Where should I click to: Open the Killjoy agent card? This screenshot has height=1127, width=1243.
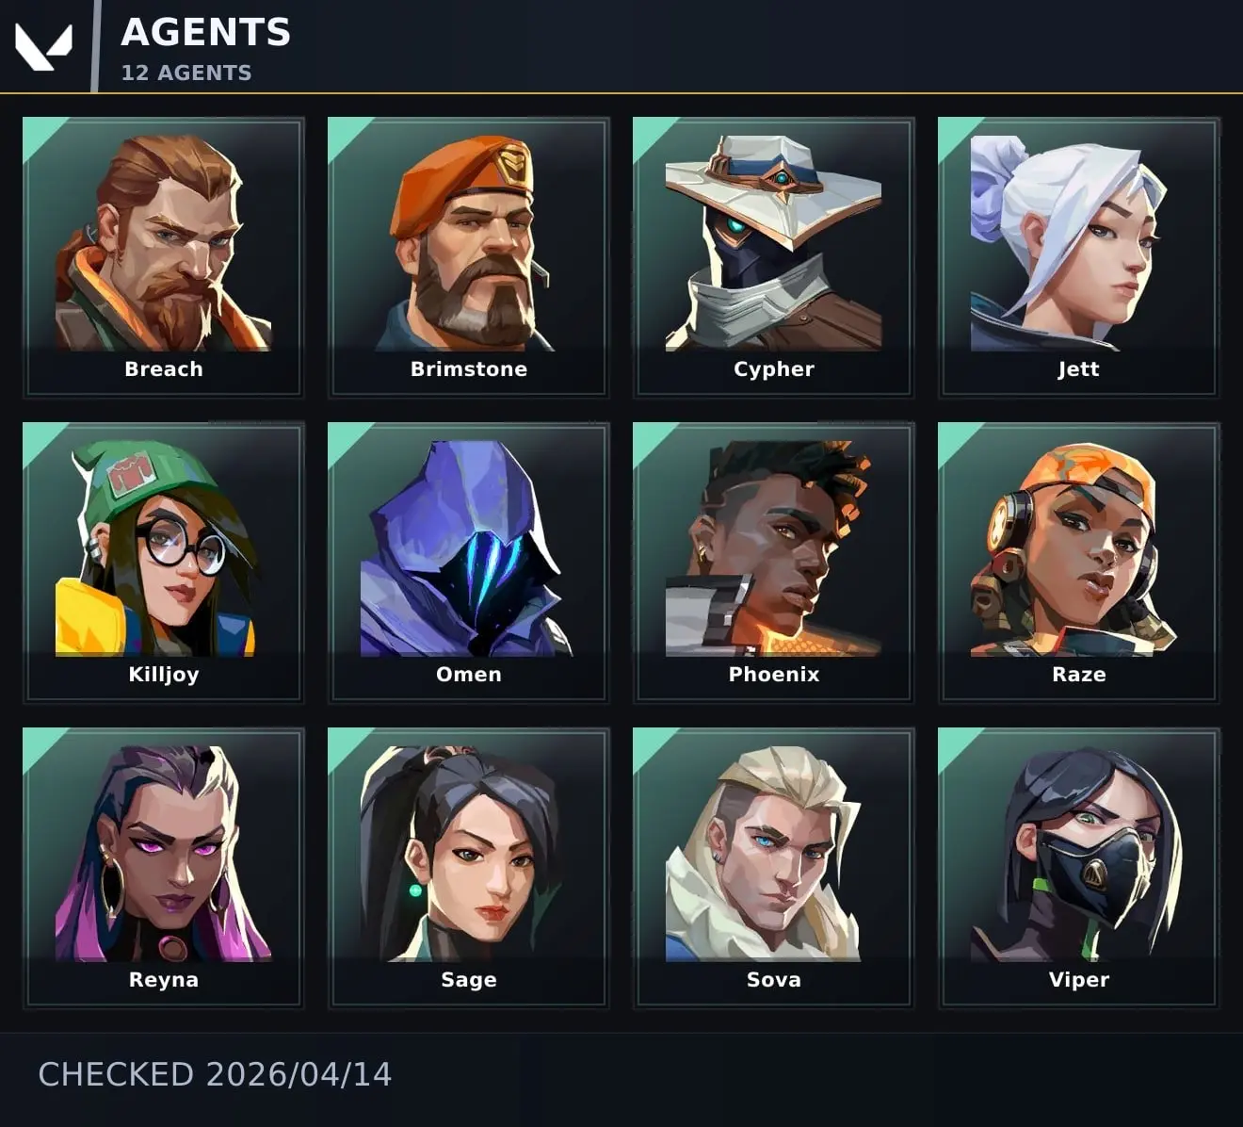tap(163, 563)
